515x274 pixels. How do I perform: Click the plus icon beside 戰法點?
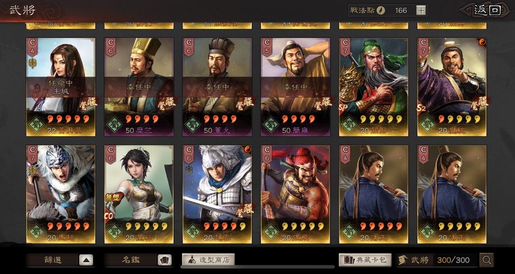(421, 10)
